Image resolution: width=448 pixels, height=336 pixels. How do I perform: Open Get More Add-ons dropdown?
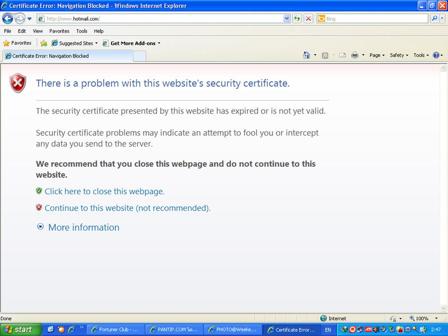click(x=131, y=43)
